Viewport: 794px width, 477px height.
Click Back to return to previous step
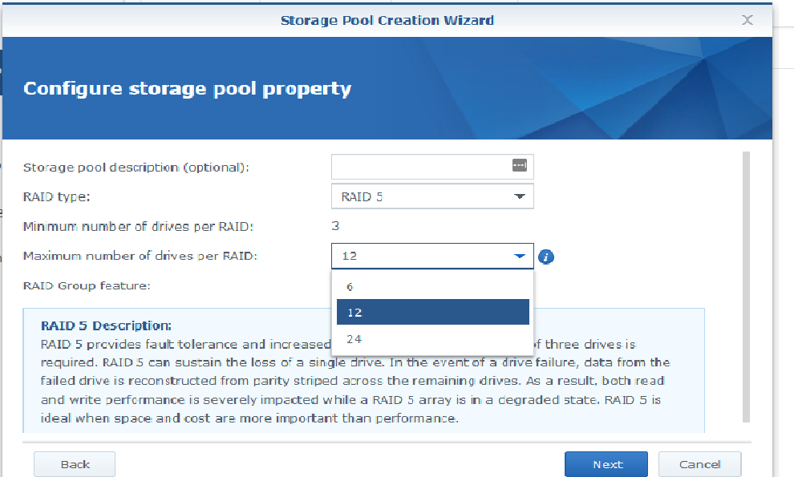74,463
